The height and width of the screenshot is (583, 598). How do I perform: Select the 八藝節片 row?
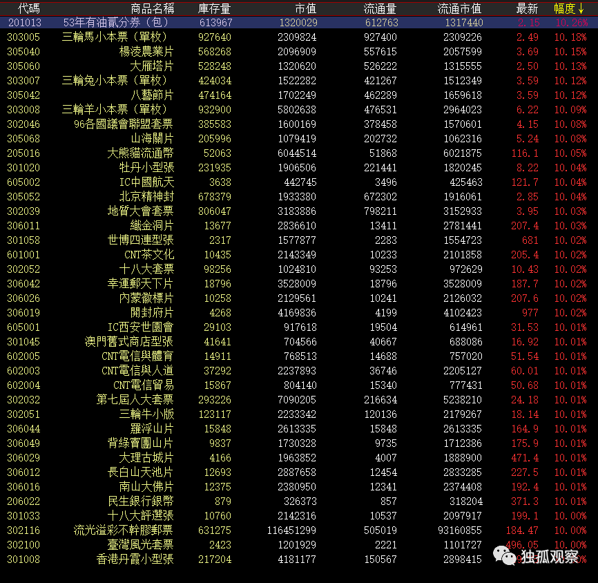pos(299,95)
